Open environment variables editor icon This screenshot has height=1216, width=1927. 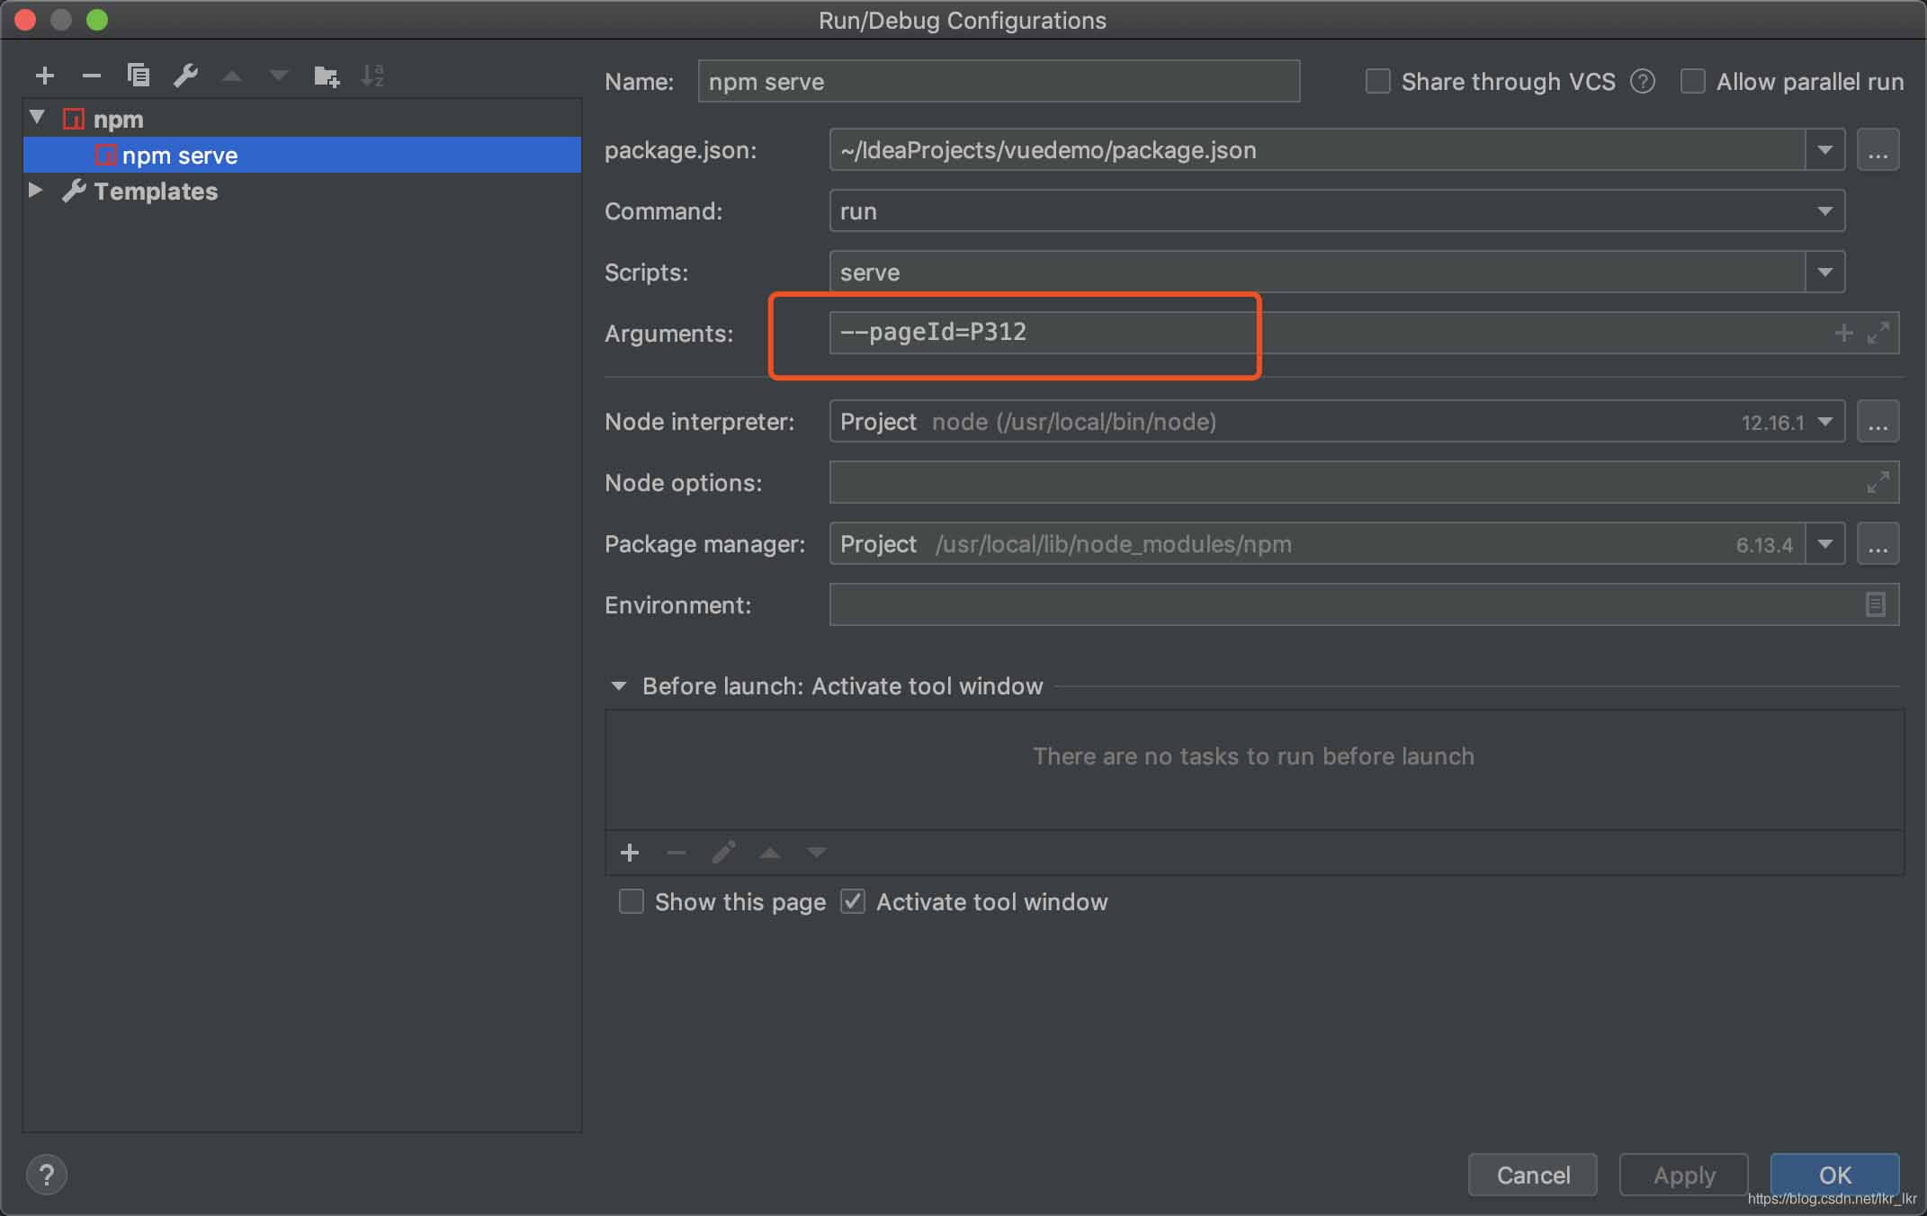1876,604
